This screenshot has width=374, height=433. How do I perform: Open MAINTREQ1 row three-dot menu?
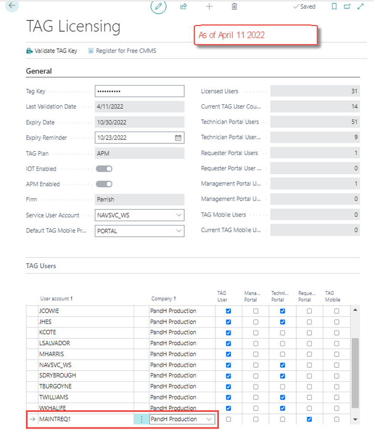tap(142, 419)
